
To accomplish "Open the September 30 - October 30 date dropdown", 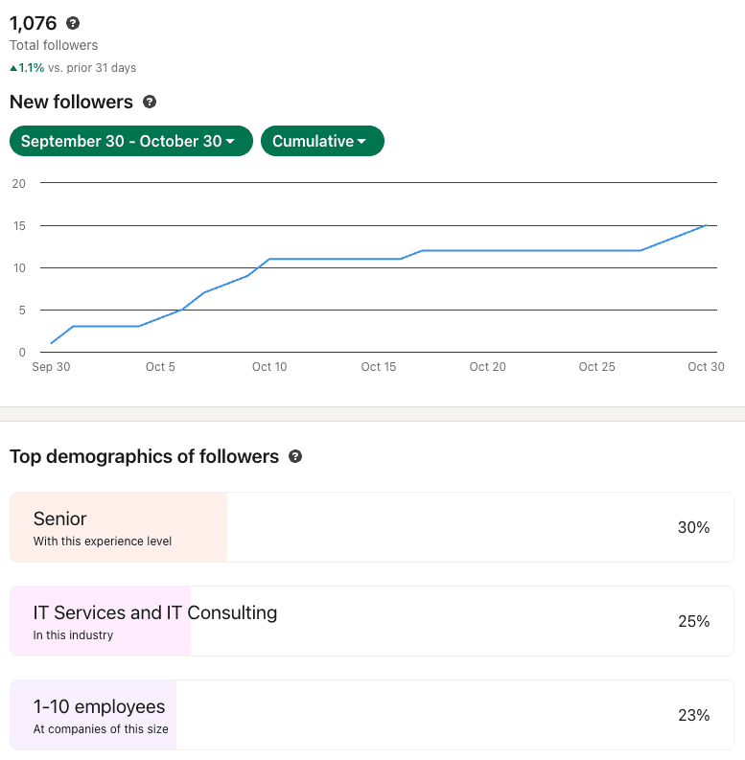I will click(130, 141).
